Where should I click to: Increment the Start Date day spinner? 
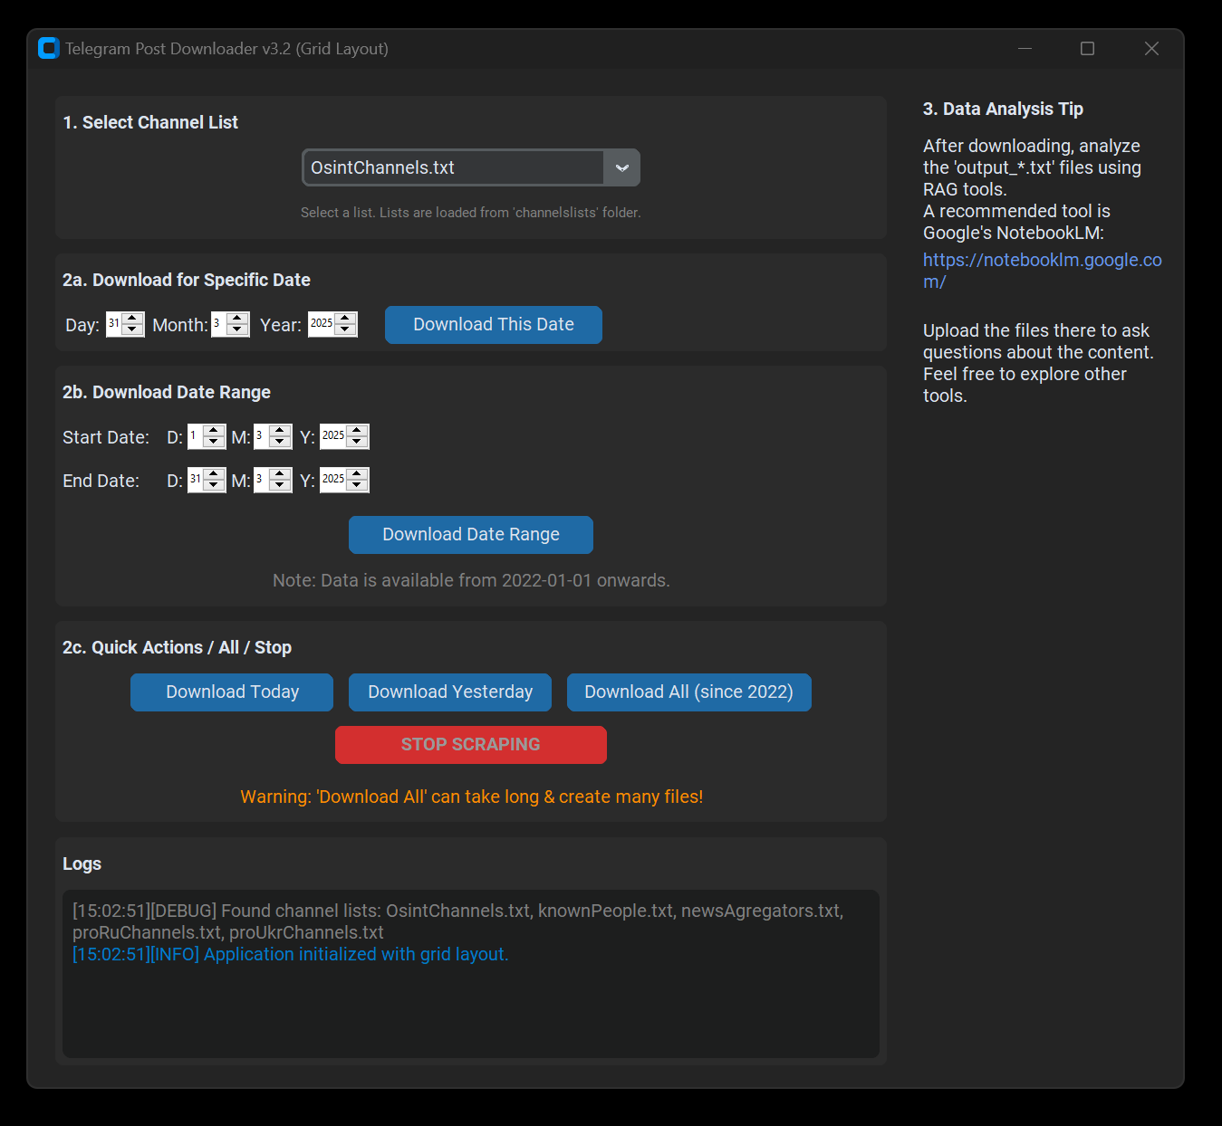(x=215, y=431)
